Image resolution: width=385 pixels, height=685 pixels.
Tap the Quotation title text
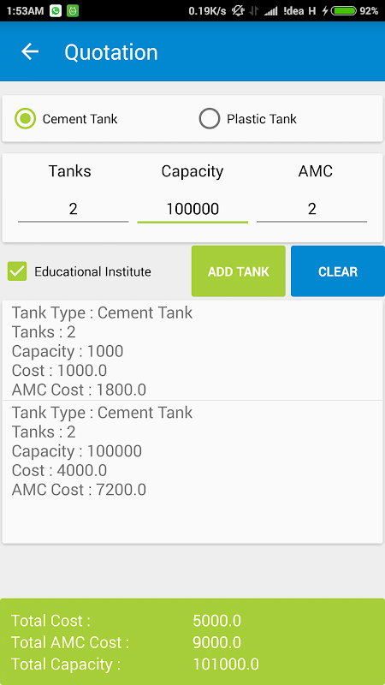pos(111,52)
